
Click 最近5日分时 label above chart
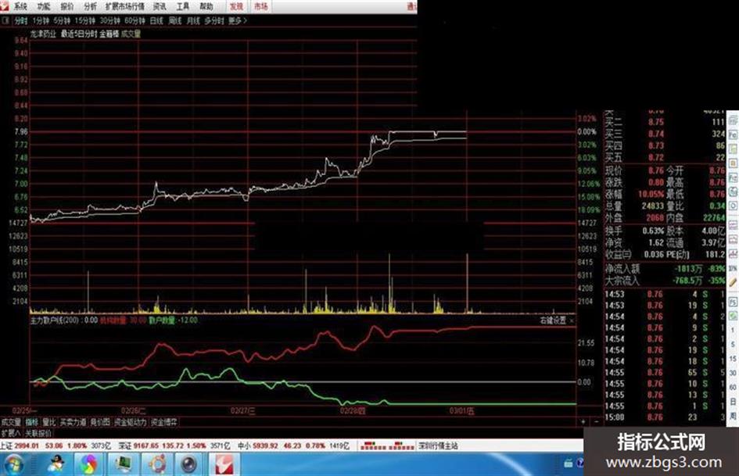click(79, 34)
